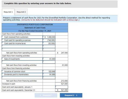Select the Required 1 tab

click(x=8, y=12)
